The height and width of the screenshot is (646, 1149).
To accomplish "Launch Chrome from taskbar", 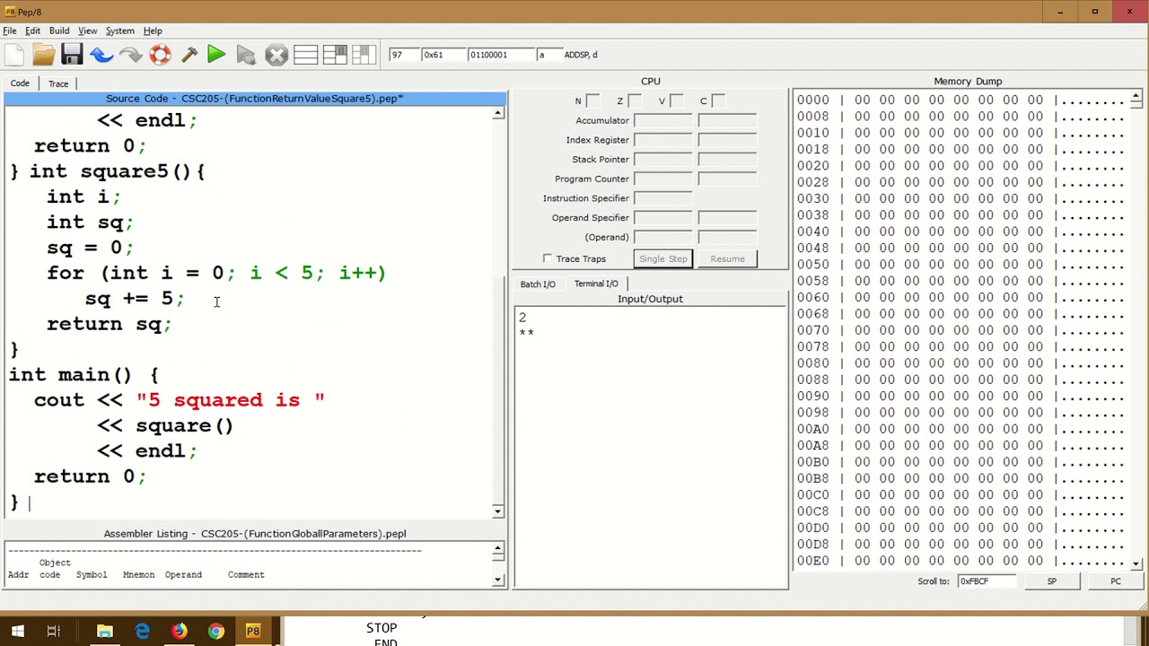I will click(215, 632).
